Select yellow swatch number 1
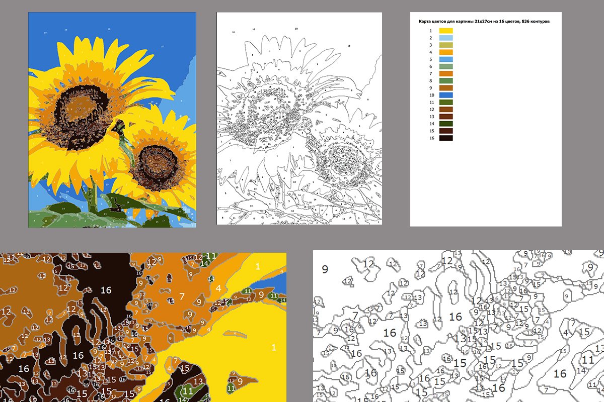Viewport: 604px width, 402px height. [445, 31]
